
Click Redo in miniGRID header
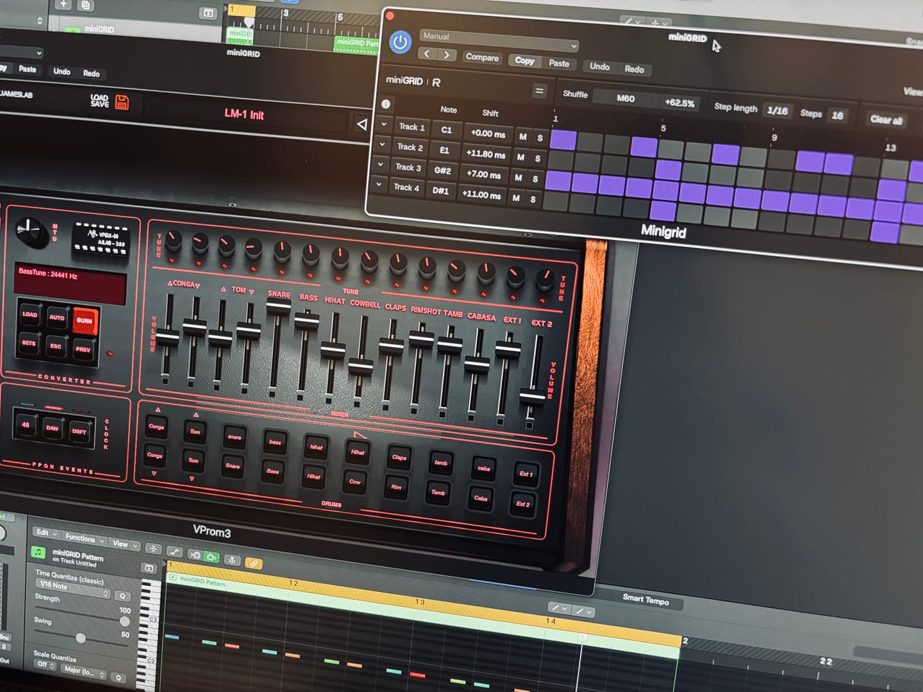pyautogui.click(x=634, y=69)
